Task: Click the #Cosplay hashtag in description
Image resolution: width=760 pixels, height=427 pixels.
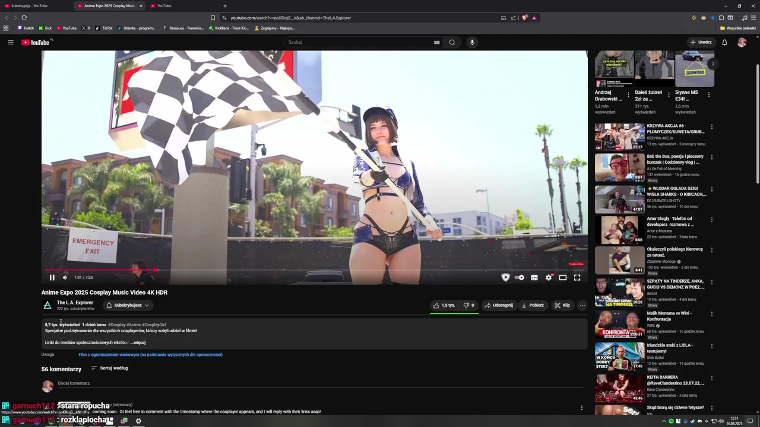Action: (x=117, y=325)
